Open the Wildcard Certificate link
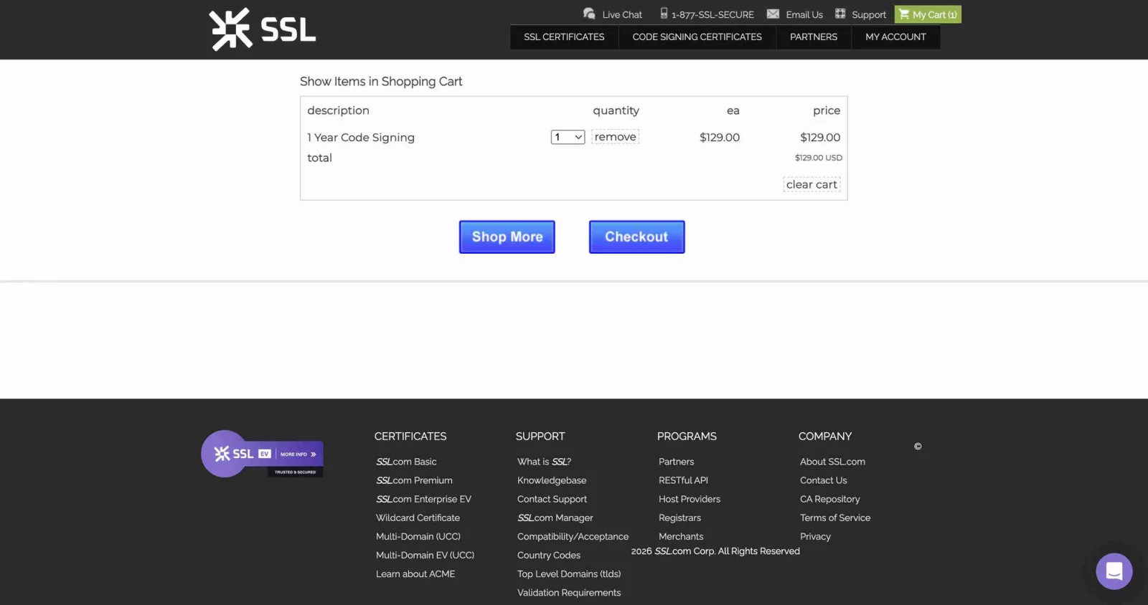This screenshot has width=1148, height=605. tap(418, 518)
